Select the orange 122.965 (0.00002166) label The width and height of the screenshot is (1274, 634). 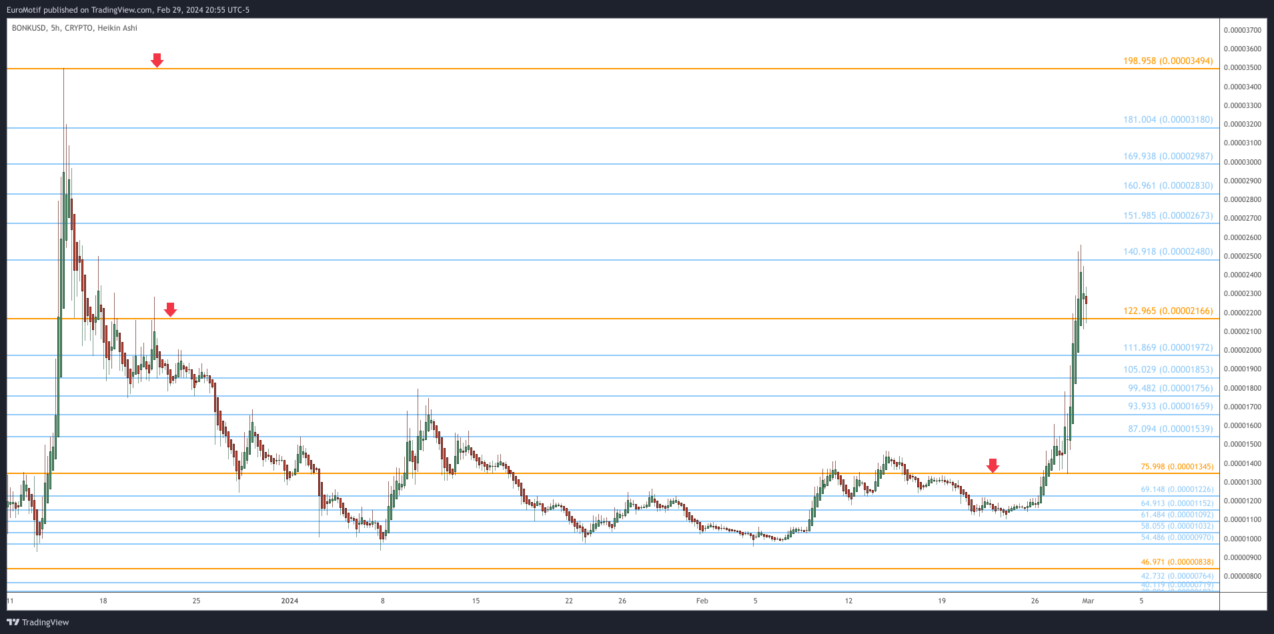(x=1168, y=311)
